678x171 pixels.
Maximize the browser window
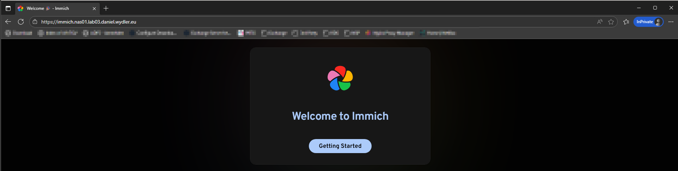[655, 8]
